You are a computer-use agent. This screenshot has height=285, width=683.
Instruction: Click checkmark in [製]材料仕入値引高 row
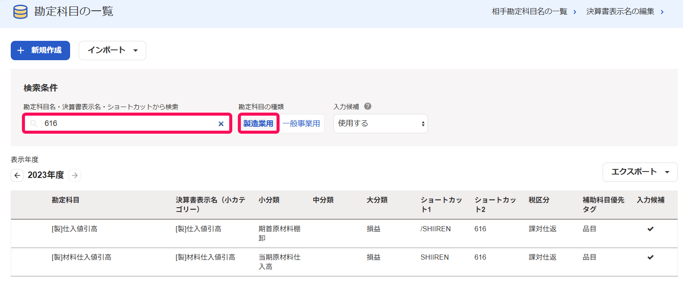650,257
